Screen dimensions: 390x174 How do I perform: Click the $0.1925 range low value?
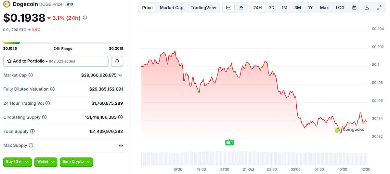[10, 49]
